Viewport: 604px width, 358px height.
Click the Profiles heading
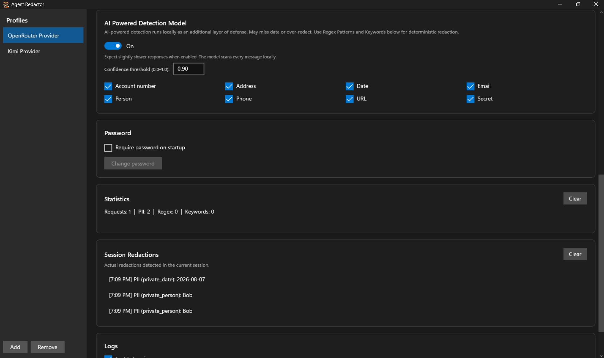(17, 20)
